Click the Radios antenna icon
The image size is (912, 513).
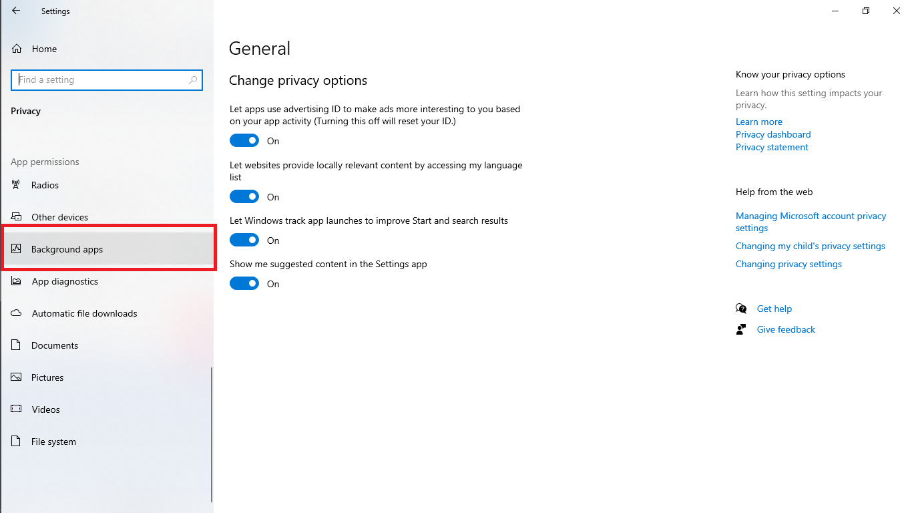tap(17, 185)
